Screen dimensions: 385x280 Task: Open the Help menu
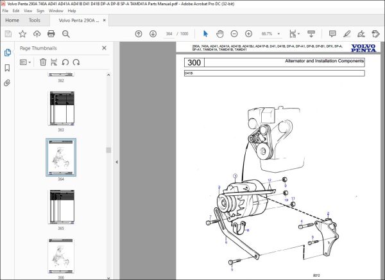click(72, 11)
